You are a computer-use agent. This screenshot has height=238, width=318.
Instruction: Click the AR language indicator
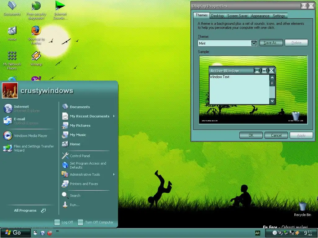[257, 233]
